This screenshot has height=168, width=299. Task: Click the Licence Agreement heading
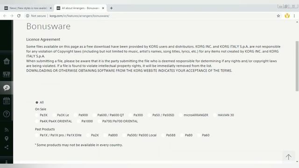point(43,39)
